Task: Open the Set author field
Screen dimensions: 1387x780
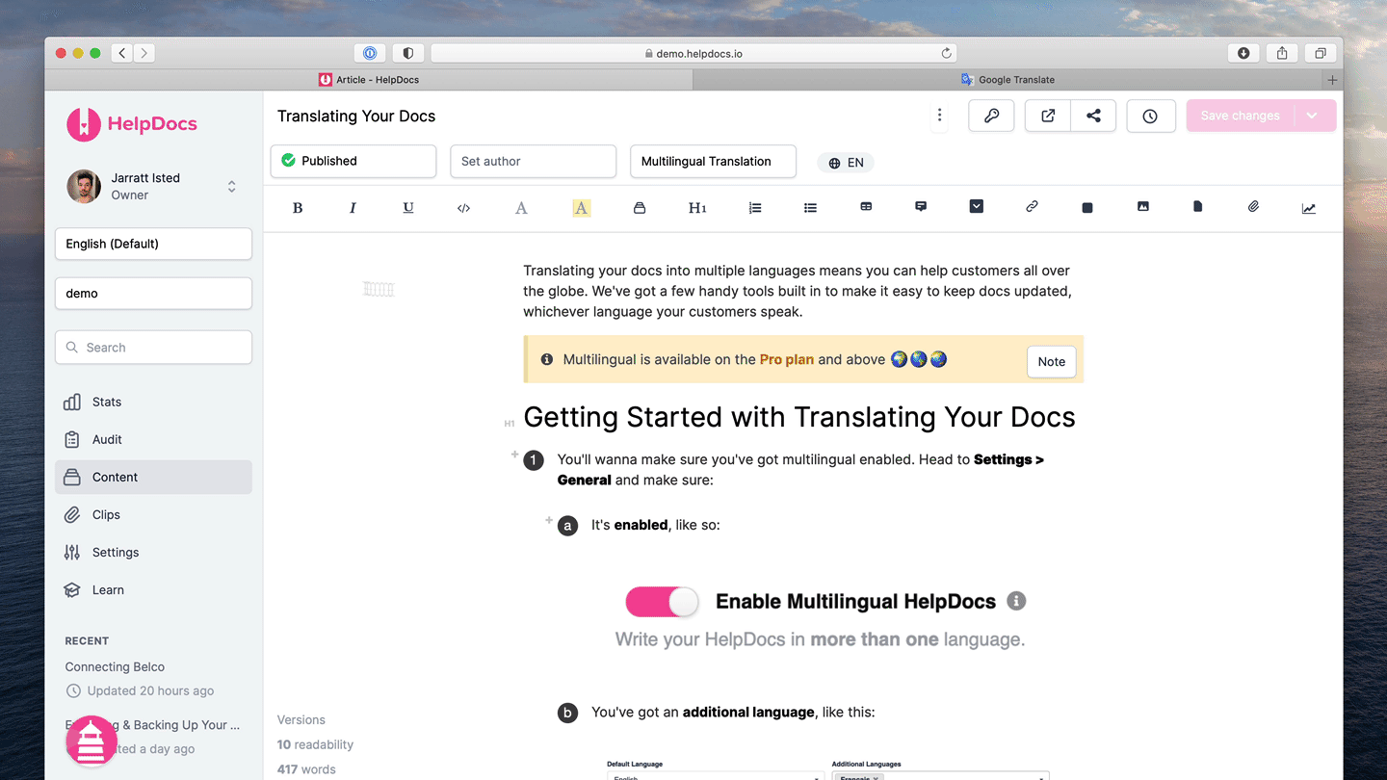Action: point(533,161)
